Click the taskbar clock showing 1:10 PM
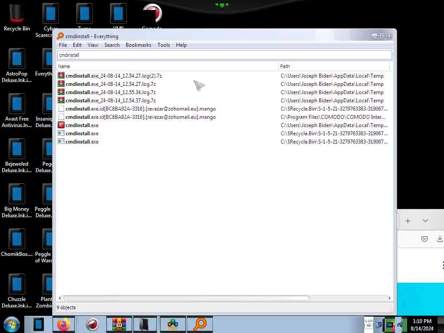This screenshot has height=333, width=444. [422, 325]
